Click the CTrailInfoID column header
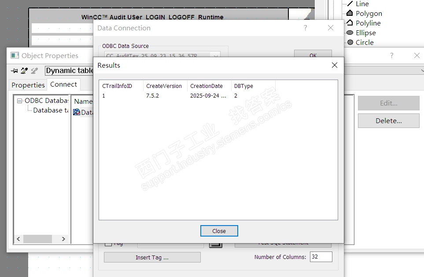This screenshot has height=277, width=424. coord(121,86)
